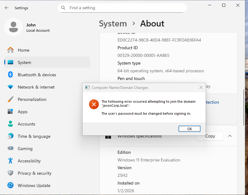248x195 pixels.
Task: Open the Apps icon in sidebar
Action: point(10,112)
